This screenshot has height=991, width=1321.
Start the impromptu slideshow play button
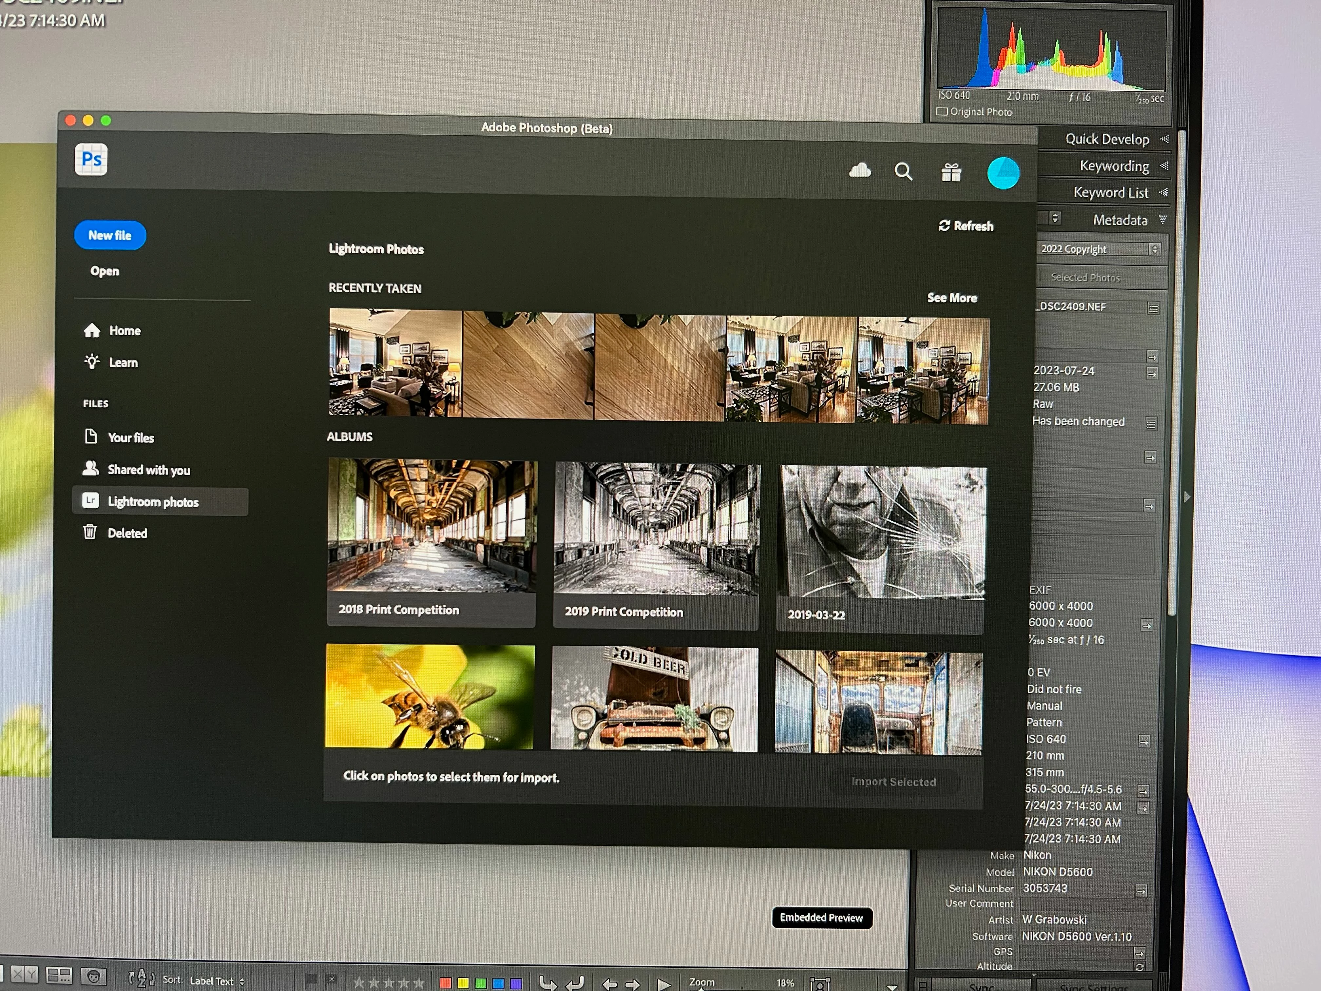[x=663, y=983]
